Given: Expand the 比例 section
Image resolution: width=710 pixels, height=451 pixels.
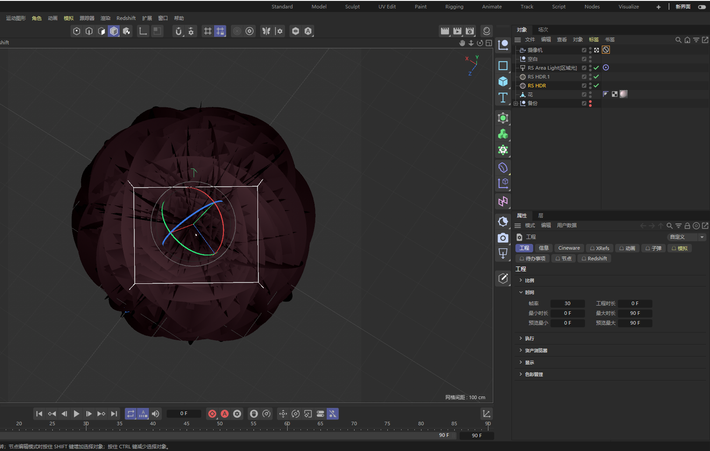Looking at the screenshot, I should click(x=521, y=280).
